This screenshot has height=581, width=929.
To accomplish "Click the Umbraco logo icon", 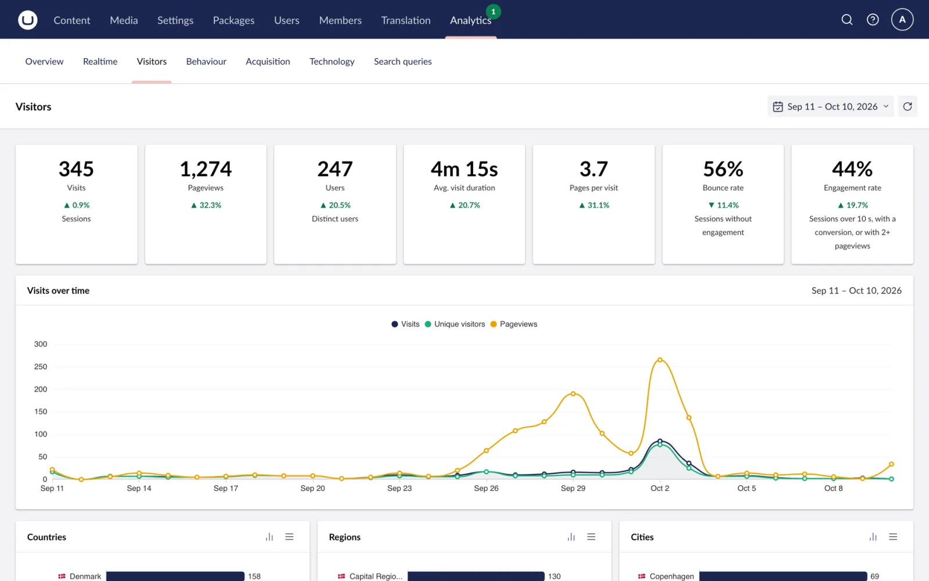I will [27, 20].
